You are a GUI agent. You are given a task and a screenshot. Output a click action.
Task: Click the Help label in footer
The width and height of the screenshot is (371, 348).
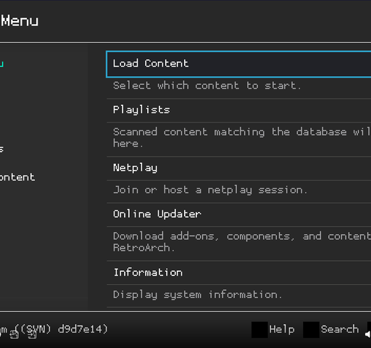tap(282, 330)
